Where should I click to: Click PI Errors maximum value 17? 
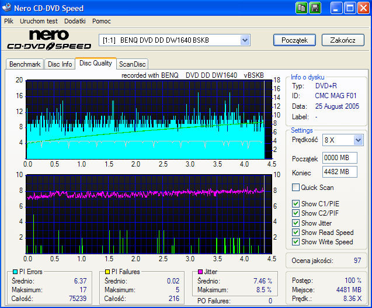[x=83, y=290]
